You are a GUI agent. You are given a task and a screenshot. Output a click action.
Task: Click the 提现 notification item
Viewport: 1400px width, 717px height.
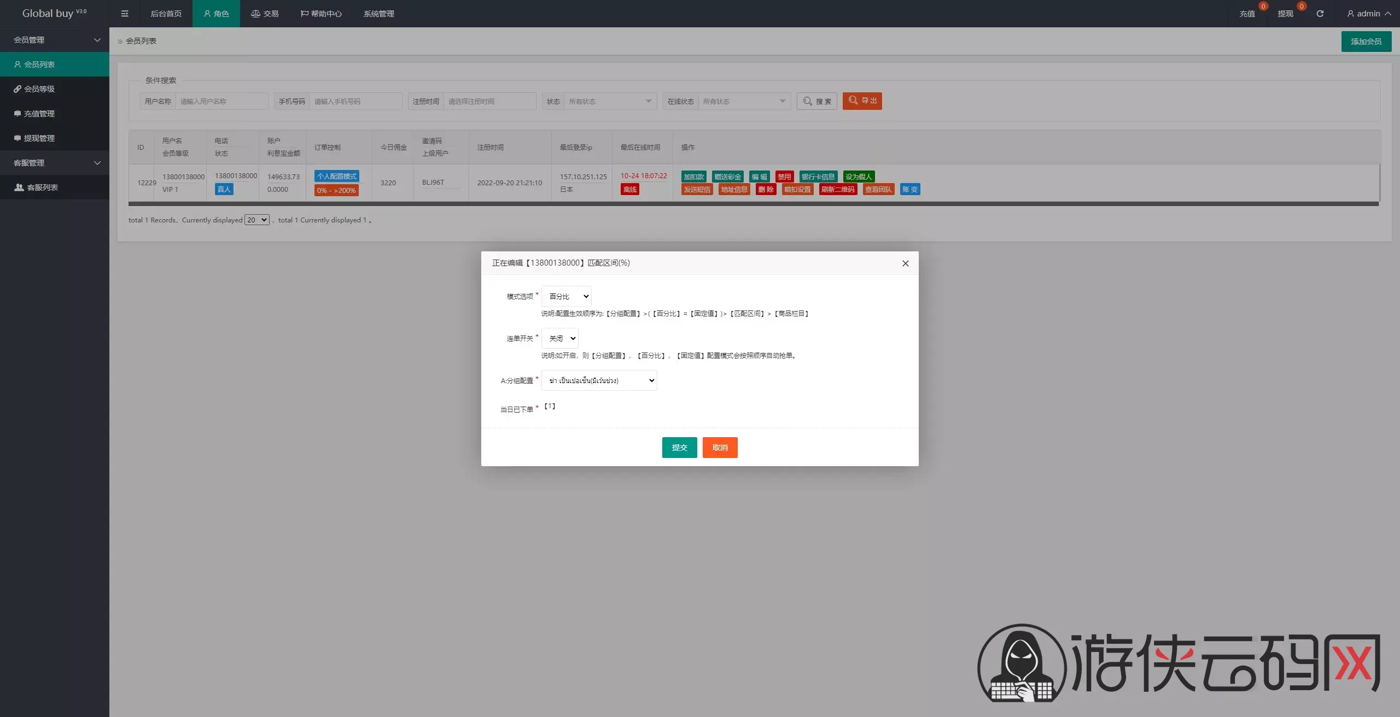(x=1285, y=14)
